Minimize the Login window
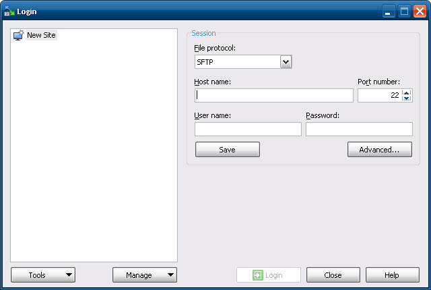The image size is (431, 290). [x=389, y=11]
